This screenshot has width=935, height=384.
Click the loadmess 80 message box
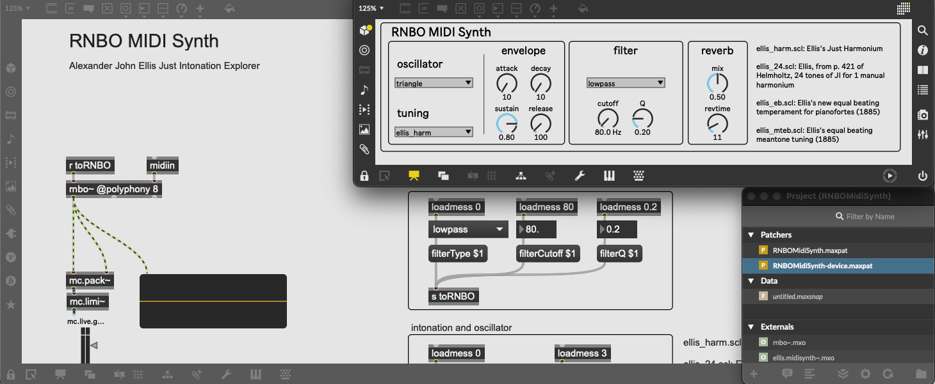coord(546,206)
